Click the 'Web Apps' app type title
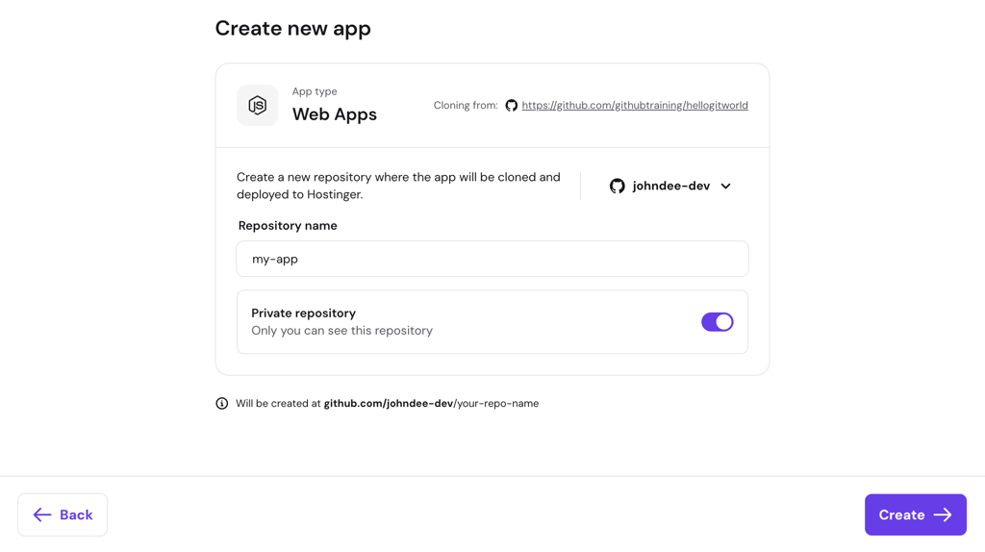This screenshot has height=552, width=985. point(334,114)
